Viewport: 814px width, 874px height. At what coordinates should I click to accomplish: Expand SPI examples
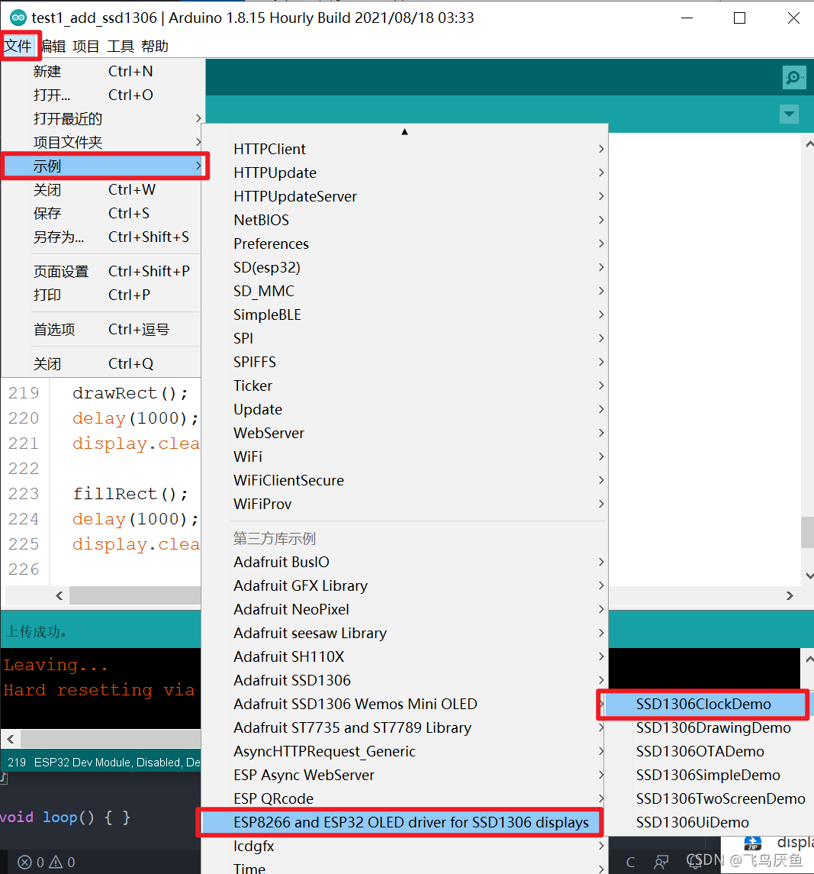(404, 338)
